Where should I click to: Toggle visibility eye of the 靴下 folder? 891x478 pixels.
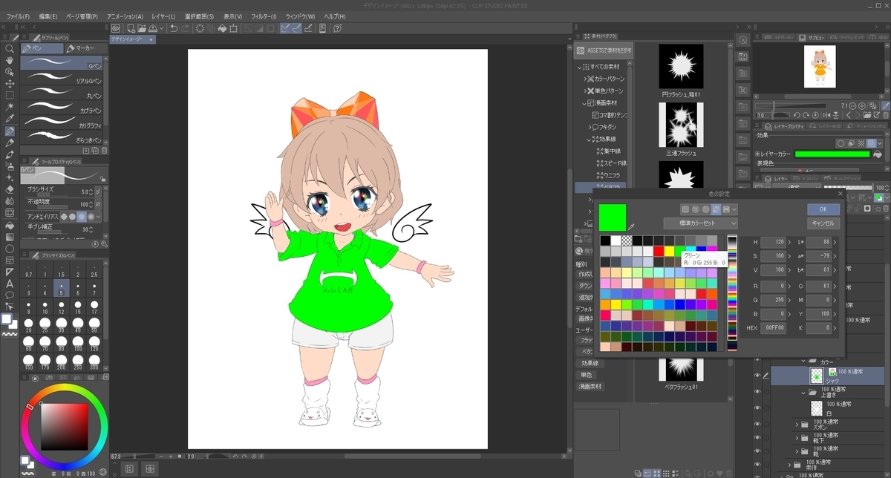pos(757,438)
